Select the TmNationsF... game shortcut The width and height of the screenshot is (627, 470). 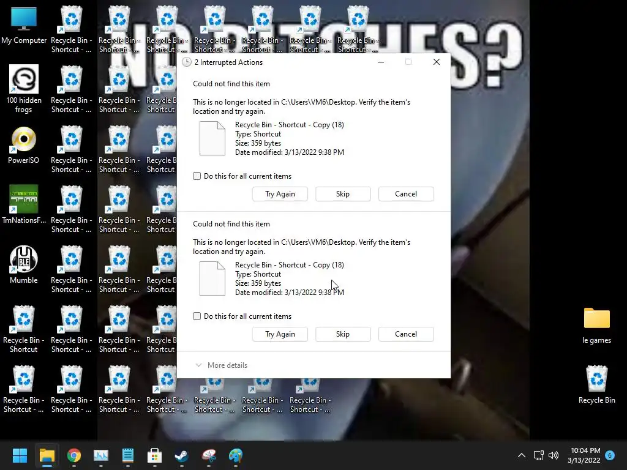tap(24, 204)
